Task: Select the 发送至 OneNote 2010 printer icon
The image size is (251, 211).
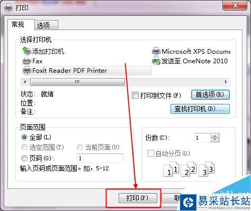Action: (x=156, y=61)
